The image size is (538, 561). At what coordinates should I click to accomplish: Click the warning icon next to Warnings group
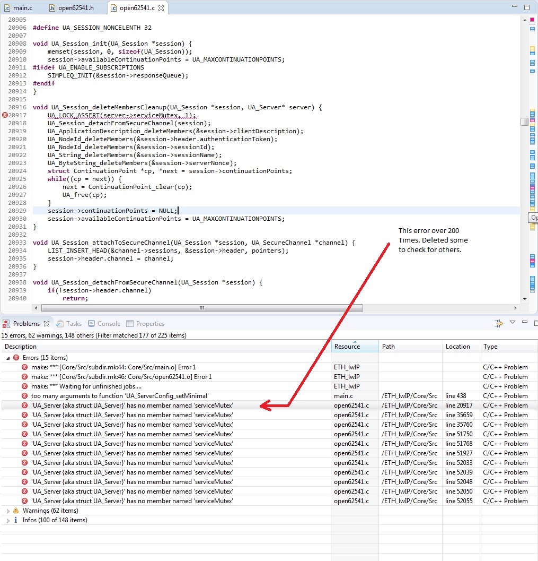(x=15, y=511)
